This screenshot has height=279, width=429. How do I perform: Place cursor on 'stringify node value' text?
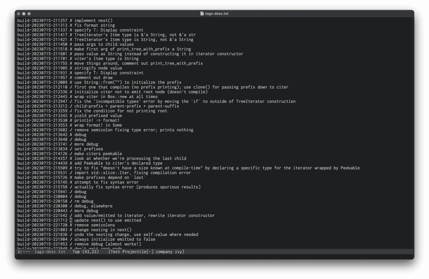[98, 68]
